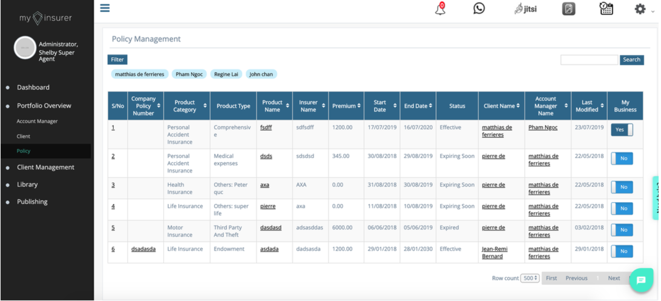Select Client submenu item
661x301 pixels.
click(23, 136)
